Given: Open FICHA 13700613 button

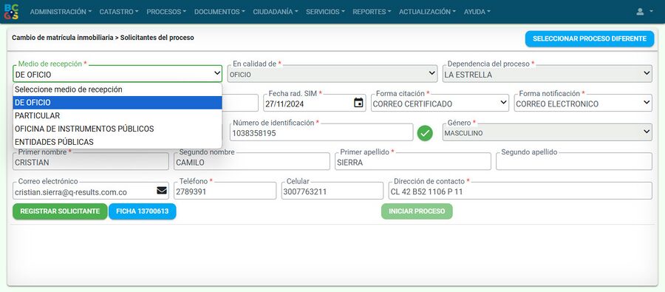Looking at the screenshot, I should [142, 211].
